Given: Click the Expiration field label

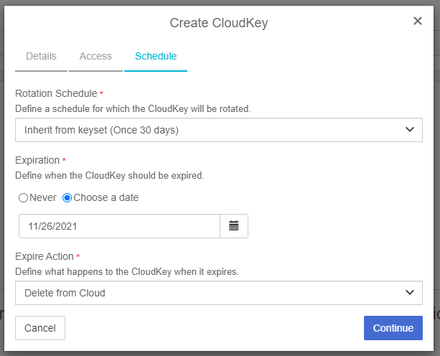Looking at the screenshot, I should (x=37, y=160).
